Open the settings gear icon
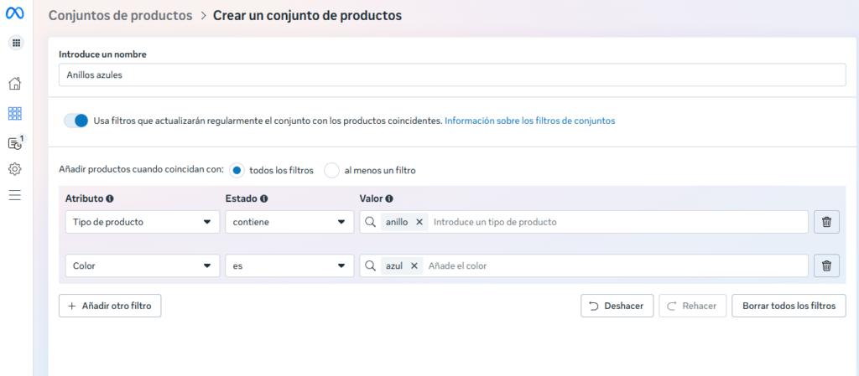Image resolution: width=859 pixels, height=376 pixels. pyautogui.click(x=15, y=169)
